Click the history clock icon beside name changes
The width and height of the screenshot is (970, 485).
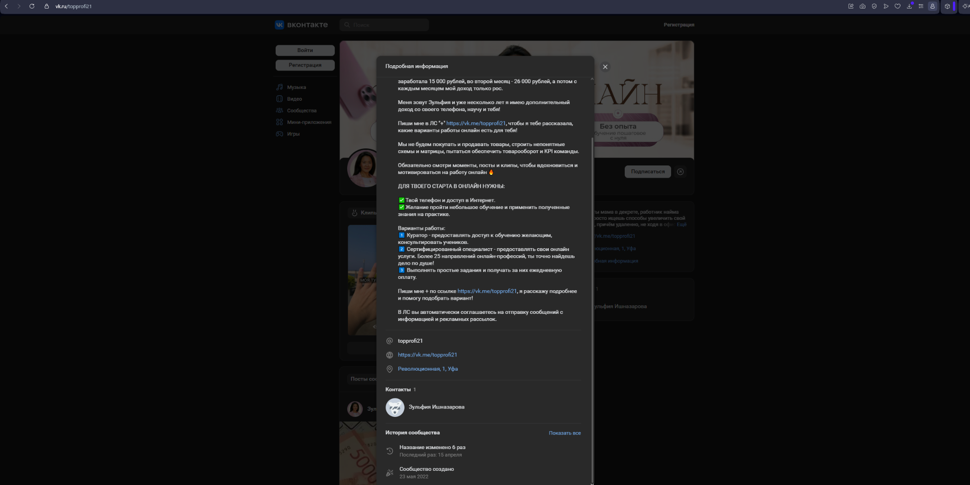[390, 451]
